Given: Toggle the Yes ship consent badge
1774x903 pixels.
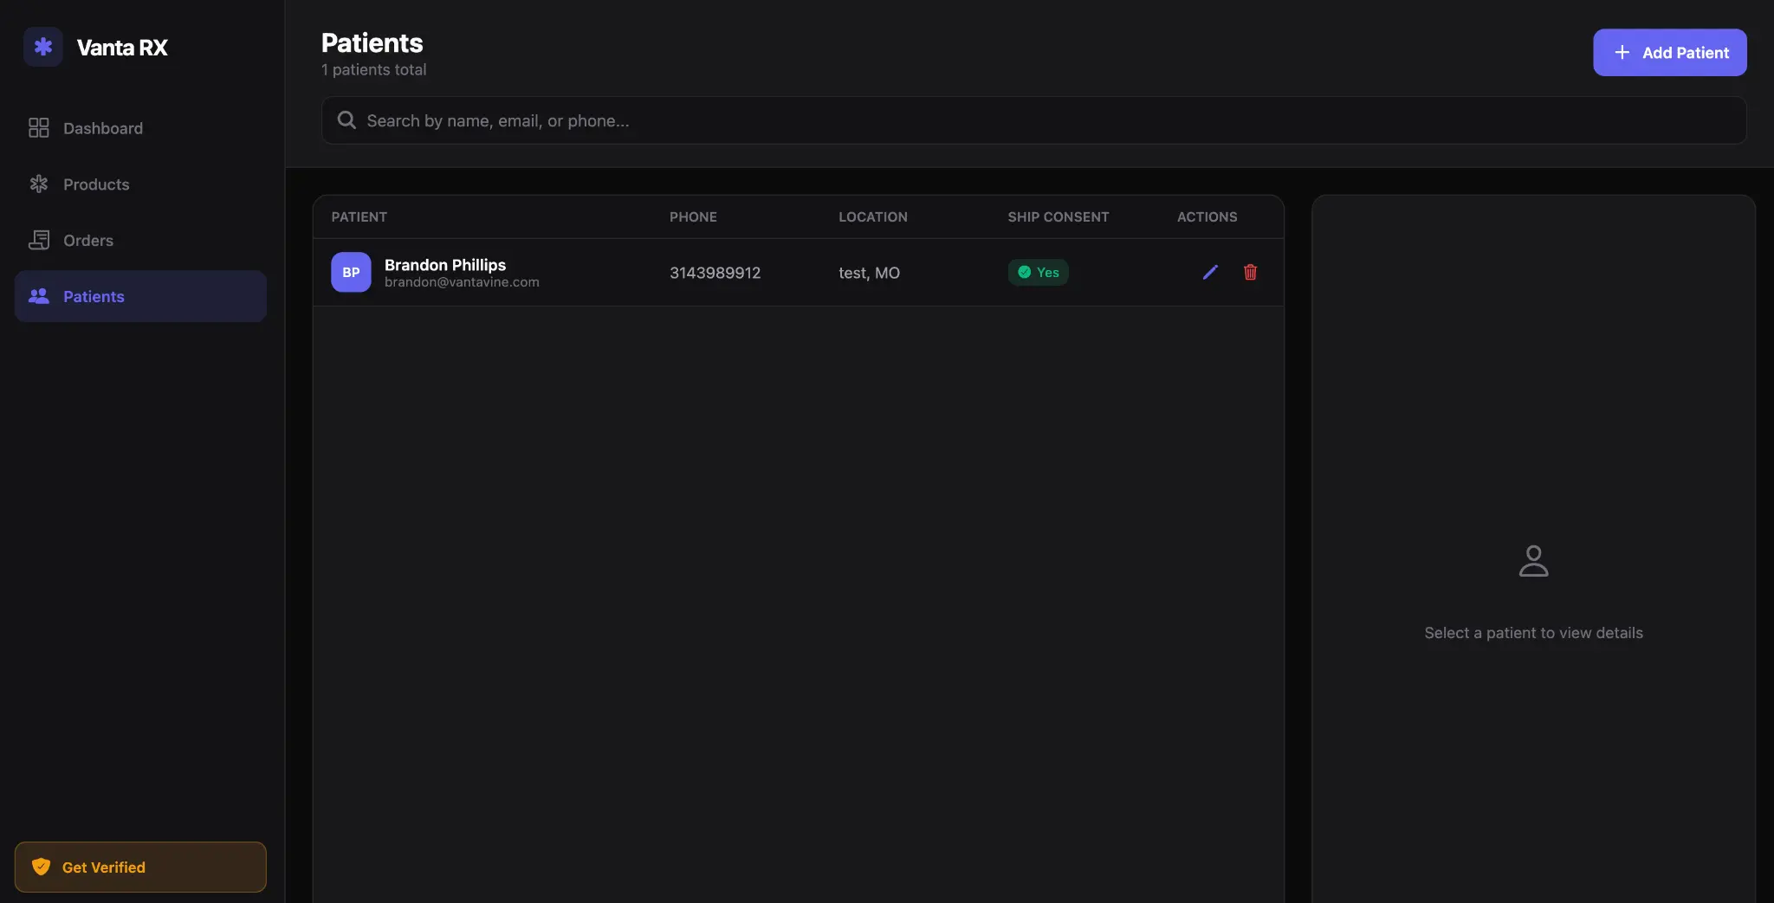Looking at the screenshot, I should pos(1038,272).
